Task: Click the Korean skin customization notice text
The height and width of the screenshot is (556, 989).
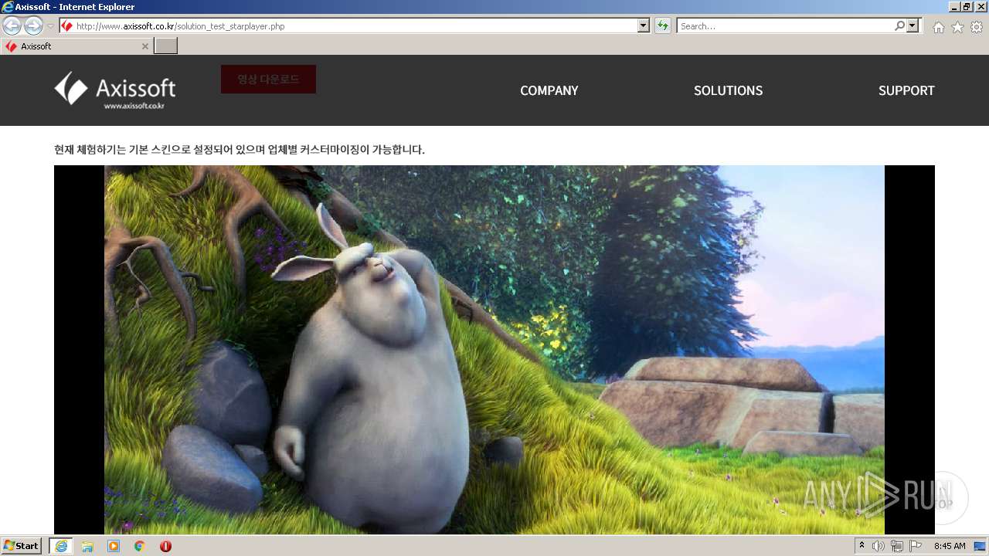Action: tap(240, 149)
